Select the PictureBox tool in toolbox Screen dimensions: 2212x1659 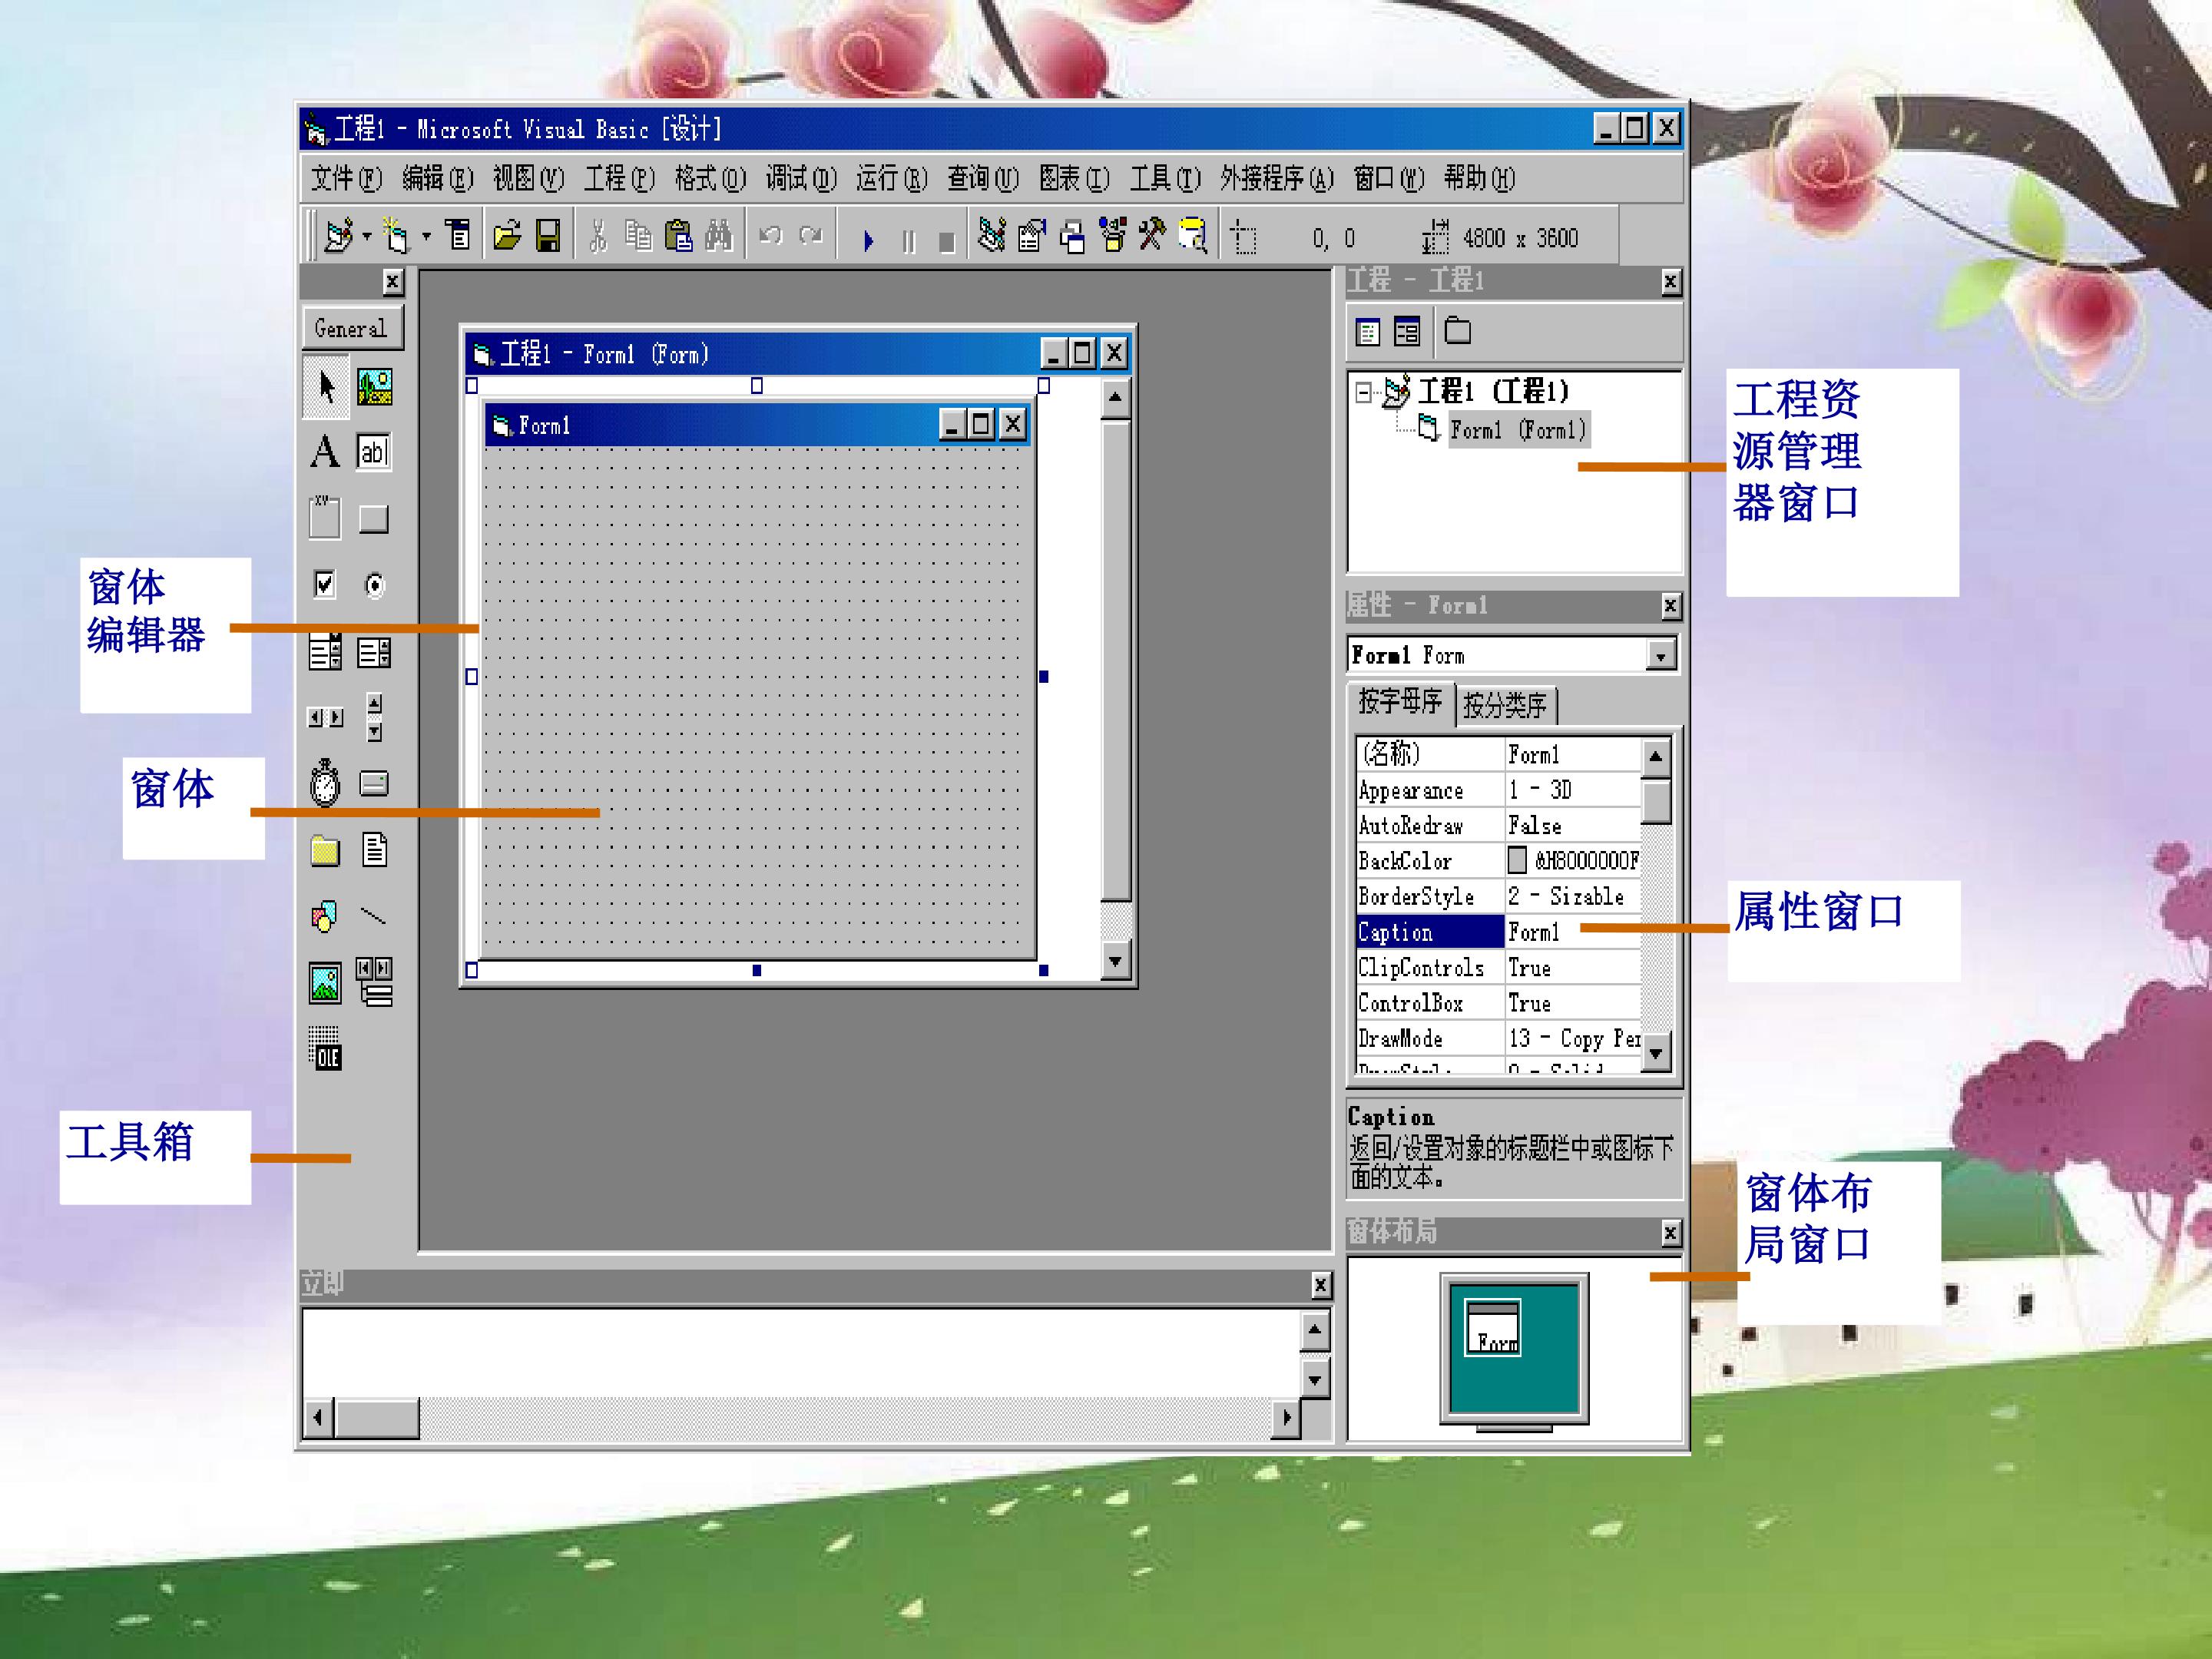(x=374, y=386)
